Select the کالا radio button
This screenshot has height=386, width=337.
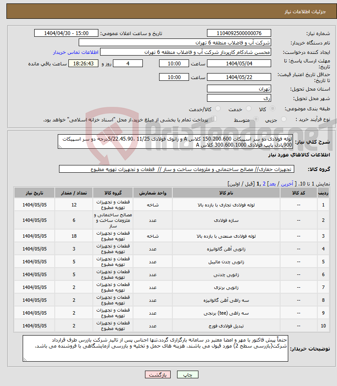click(x=272, y=109)
